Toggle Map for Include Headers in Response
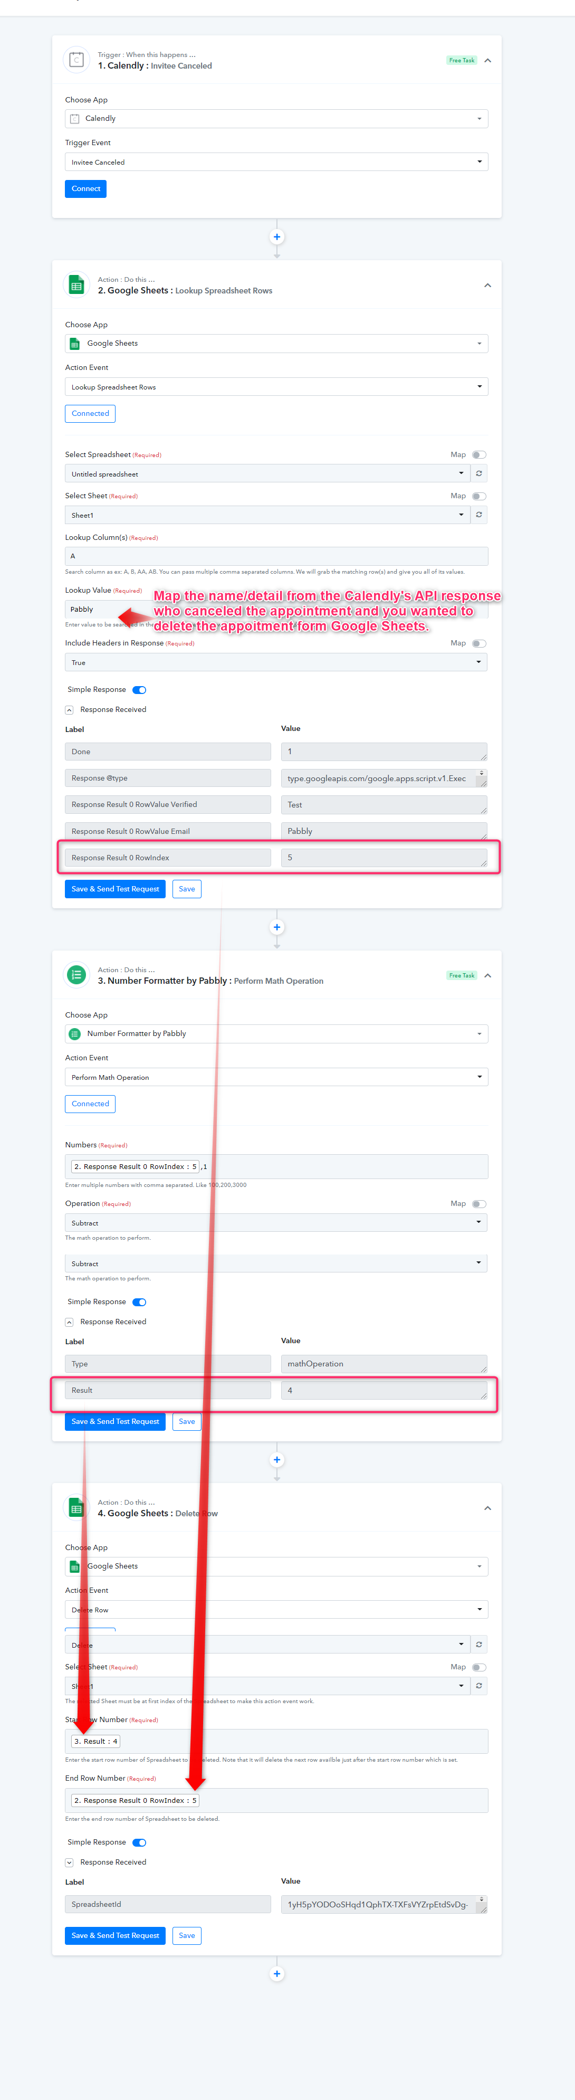This screenshot has height=2100, width=575. pos(479,644)
